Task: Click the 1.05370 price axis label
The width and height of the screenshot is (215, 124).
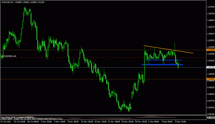Action: click(211, 27)
